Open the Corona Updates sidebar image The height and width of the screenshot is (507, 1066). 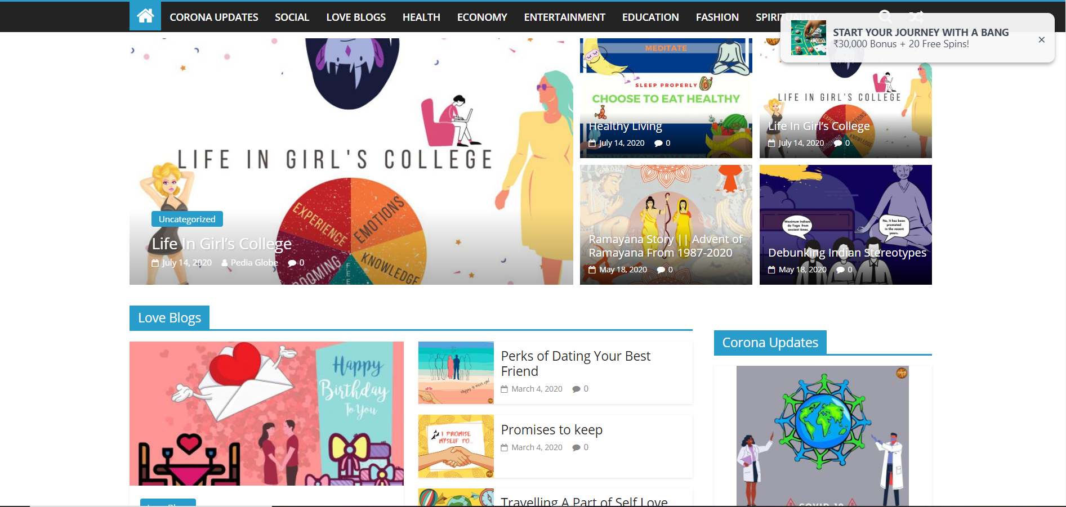click(x=822, y=436)
